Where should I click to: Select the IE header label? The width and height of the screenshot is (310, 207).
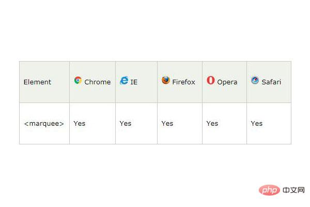pos(134,82)
